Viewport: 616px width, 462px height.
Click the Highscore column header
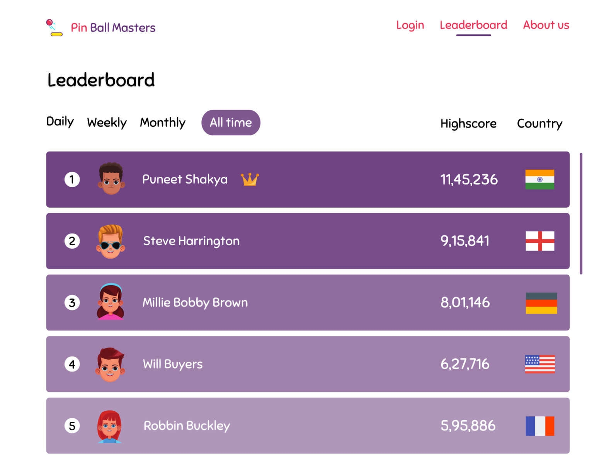(468, 123)
